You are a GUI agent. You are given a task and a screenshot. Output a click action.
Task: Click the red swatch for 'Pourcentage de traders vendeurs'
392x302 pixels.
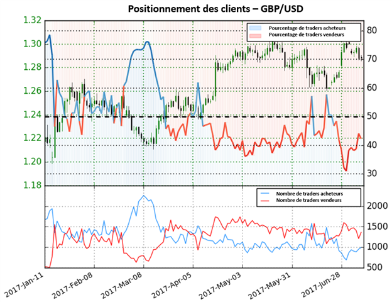pos(255,35)
